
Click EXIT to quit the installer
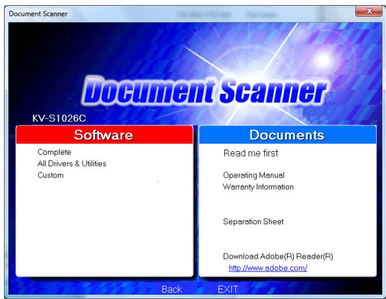(x=228, y=289)
